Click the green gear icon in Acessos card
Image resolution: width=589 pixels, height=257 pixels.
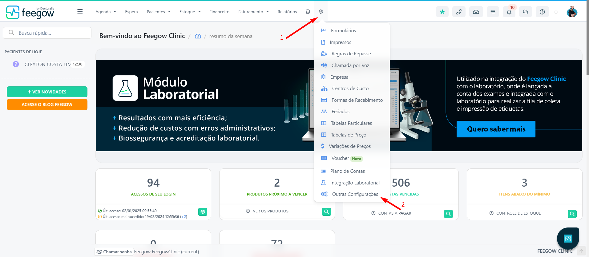[203, 212]
